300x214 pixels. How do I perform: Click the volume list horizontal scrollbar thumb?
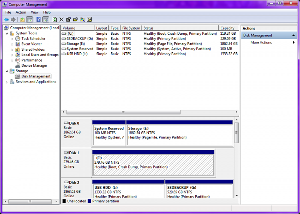pyautogui.click(x=124, y=112)
